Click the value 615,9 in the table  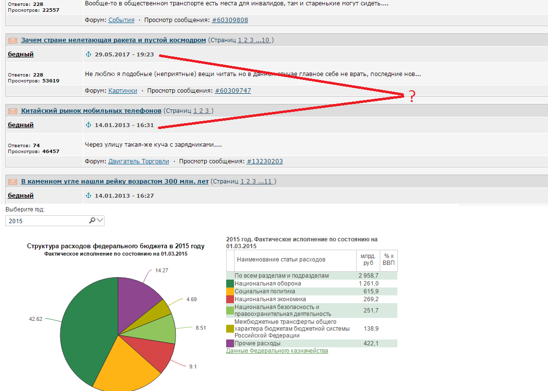[x=371, y=291]
